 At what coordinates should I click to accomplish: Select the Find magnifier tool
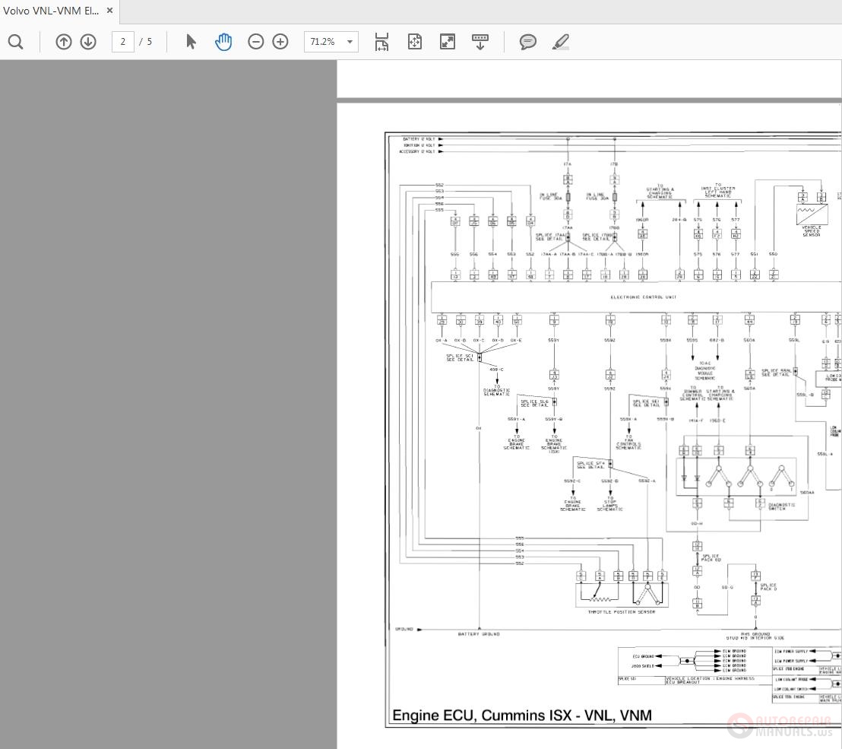pos(15,42)
